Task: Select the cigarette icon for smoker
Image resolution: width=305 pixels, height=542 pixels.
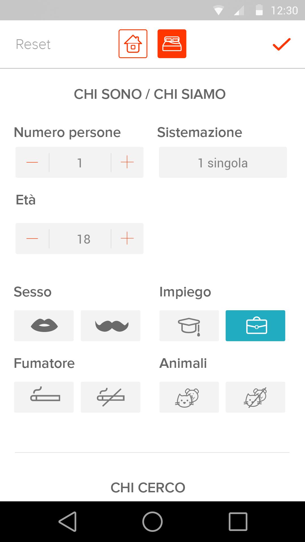Action: coord(43,397)
